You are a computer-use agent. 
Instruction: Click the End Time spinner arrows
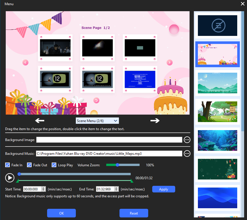point(116,189)
